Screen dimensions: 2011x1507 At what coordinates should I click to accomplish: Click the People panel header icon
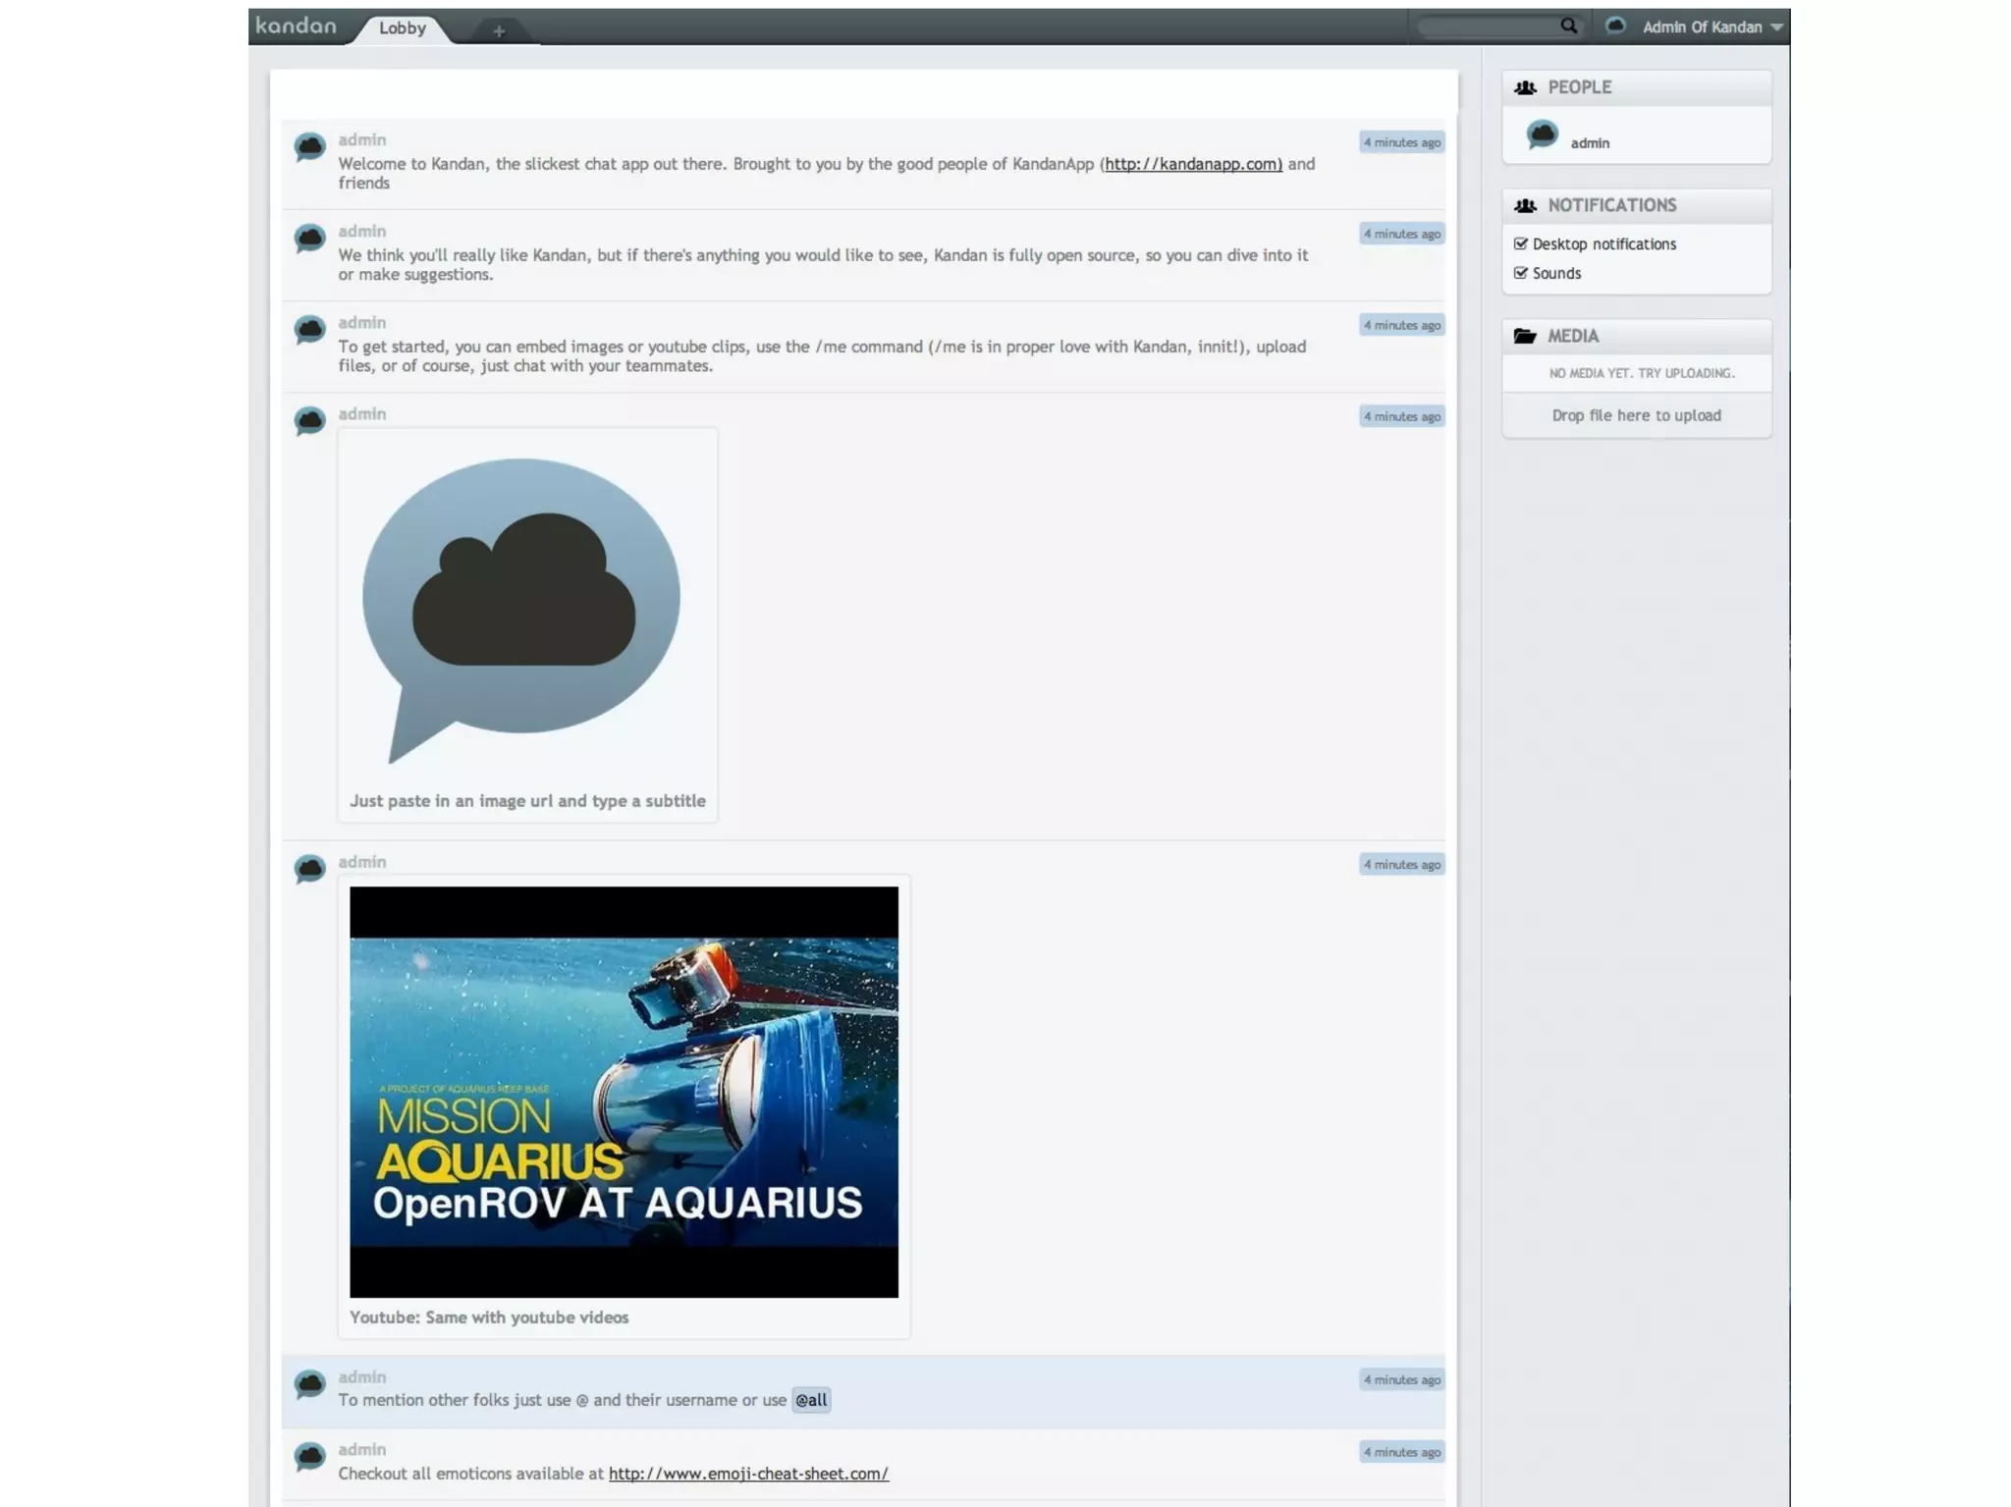(x=1524, y=87)
